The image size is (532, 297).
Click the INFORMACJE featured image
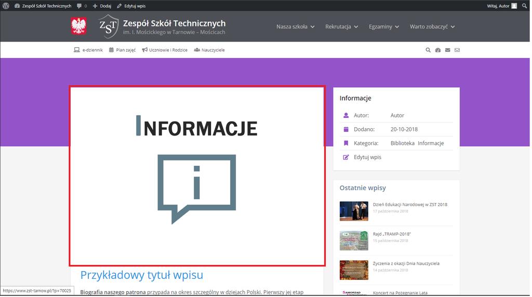click(x=197, y=176)
